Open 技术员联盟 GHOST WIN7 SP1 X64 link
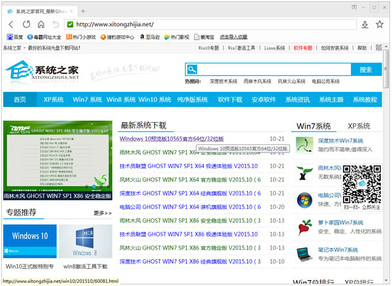Screen dimensions: 392x286 pos(189,166)
